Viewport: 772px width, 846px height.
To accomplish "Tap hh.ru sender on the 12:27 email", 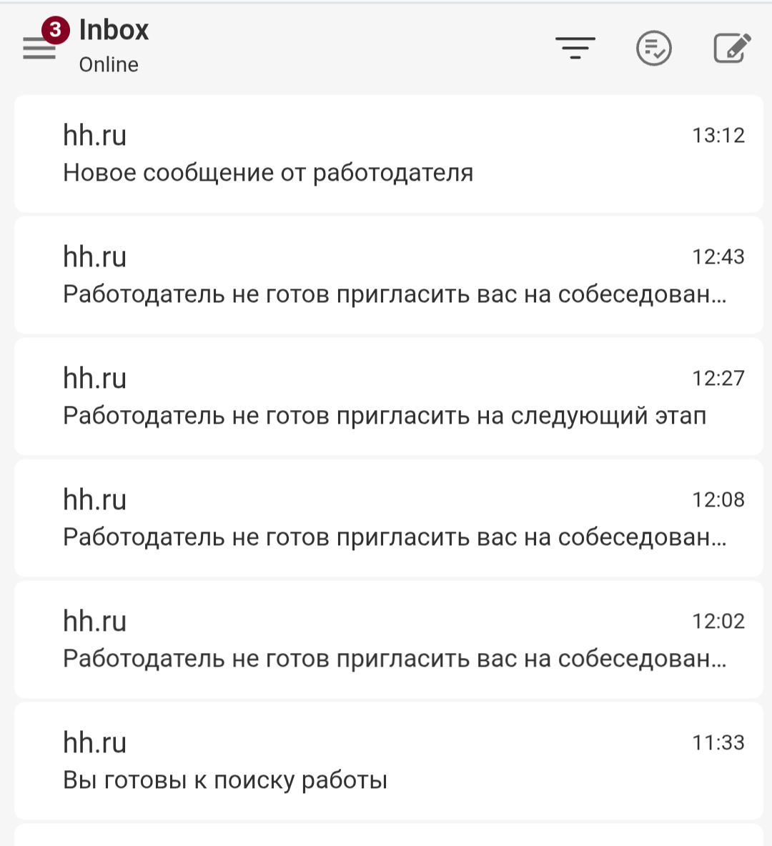I will pyautogui.click(x=95, y=379).
